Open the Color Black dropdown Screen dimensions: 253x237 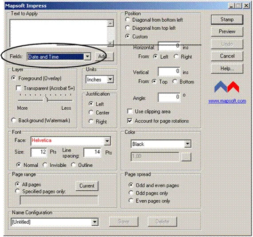click(x=187, y=144)
